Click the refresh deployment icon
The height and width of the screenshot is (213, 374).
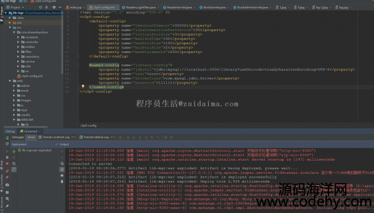pyautogui.click(x=14, y=163)
